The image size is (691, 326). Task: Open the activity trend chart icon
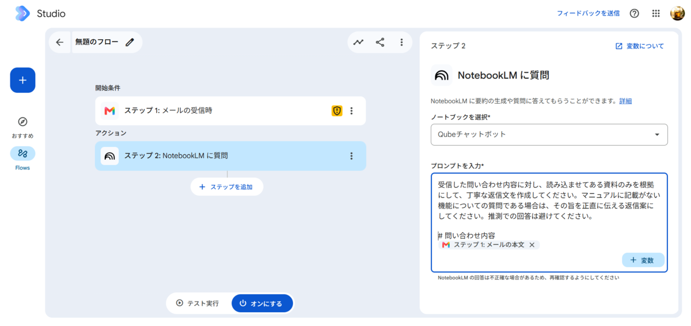tap(359, 42)
